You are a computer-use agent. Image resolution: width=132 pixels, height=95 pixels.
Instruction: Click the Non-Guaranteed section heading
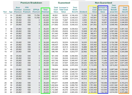click(103, 3)
